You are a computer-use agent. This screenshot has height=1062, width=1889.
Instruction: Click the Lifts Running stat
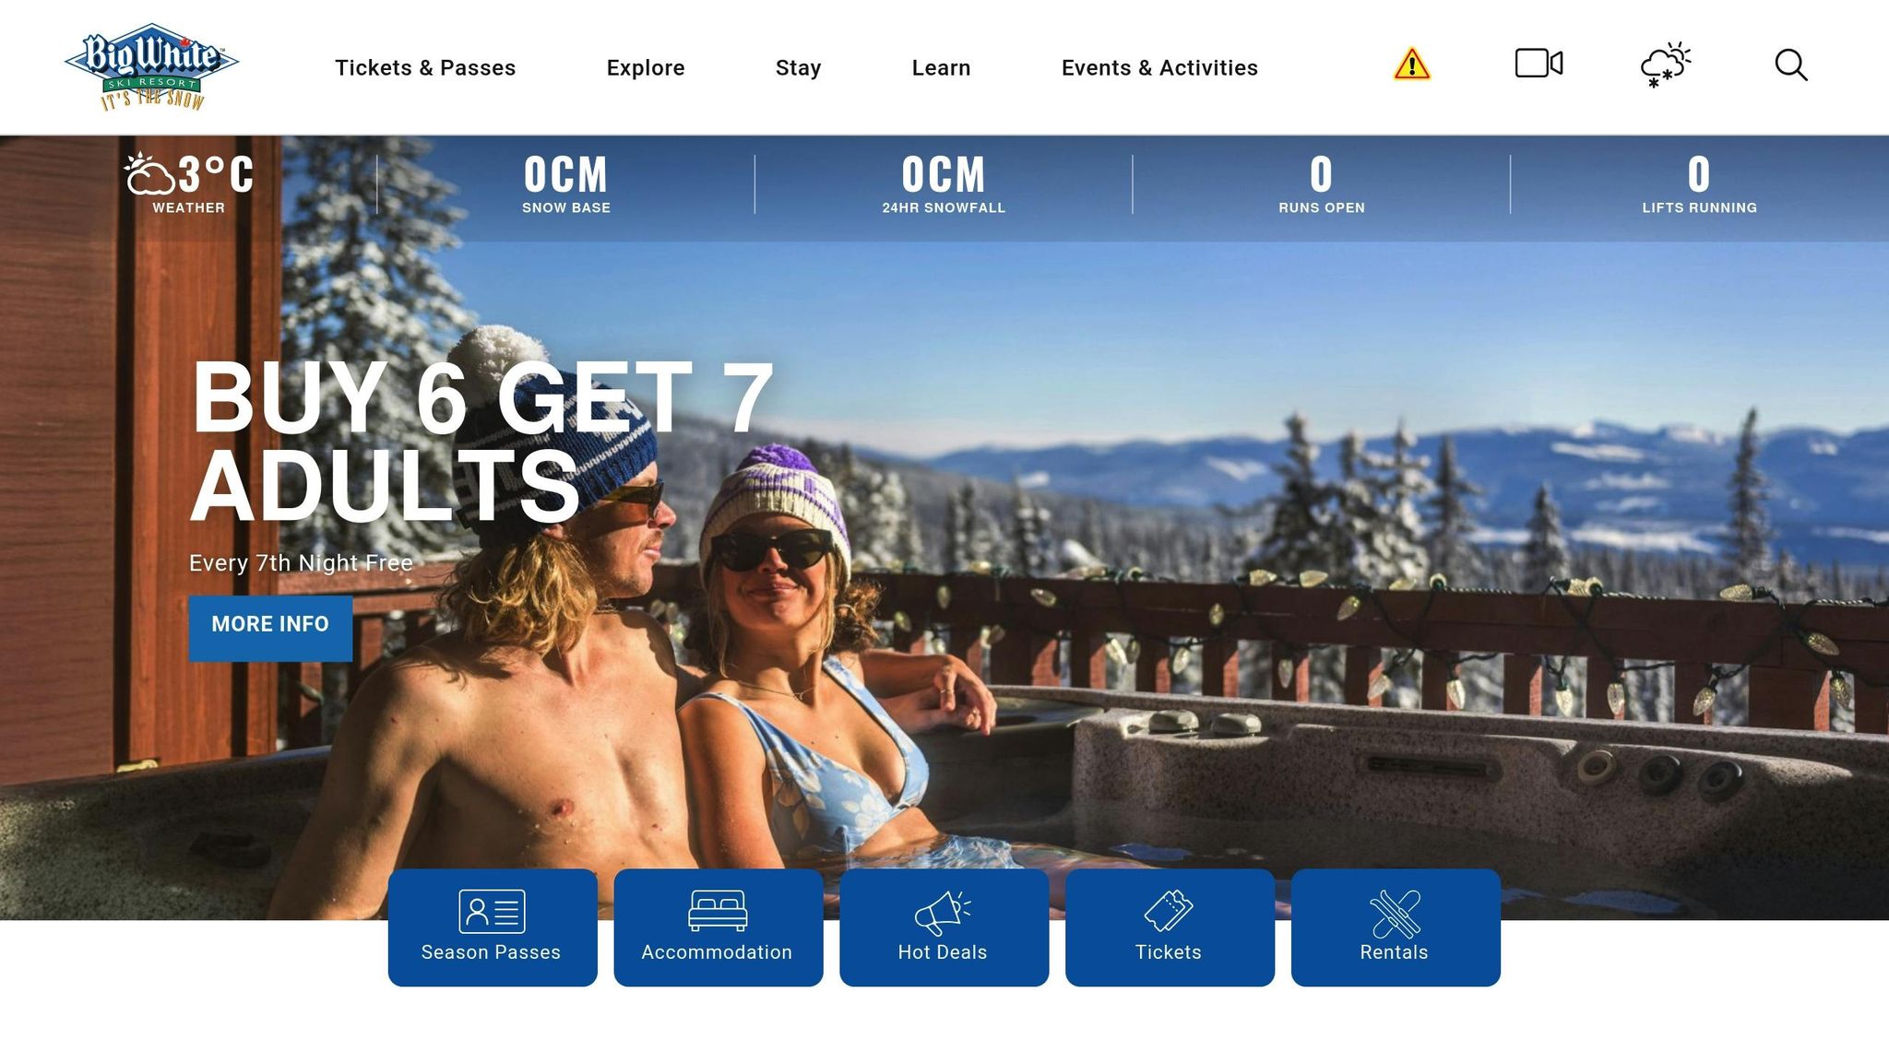(x=1699, y=183)
